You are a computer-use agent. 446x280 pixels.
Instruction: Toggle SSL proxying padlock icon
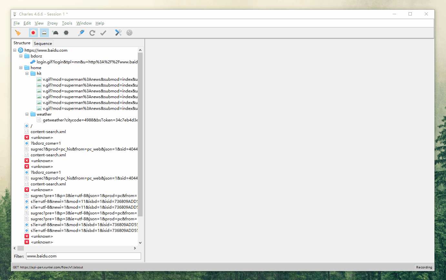coord(44,33)
